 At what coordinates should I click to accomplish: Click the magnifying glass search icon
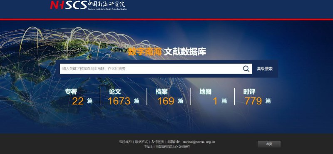pyautogui.click(x=246, y=69)
